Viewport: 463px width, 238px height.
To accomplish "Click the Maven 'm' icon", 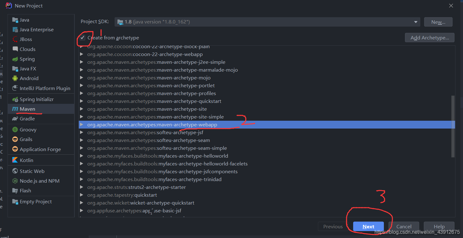I will coord(15,109).
